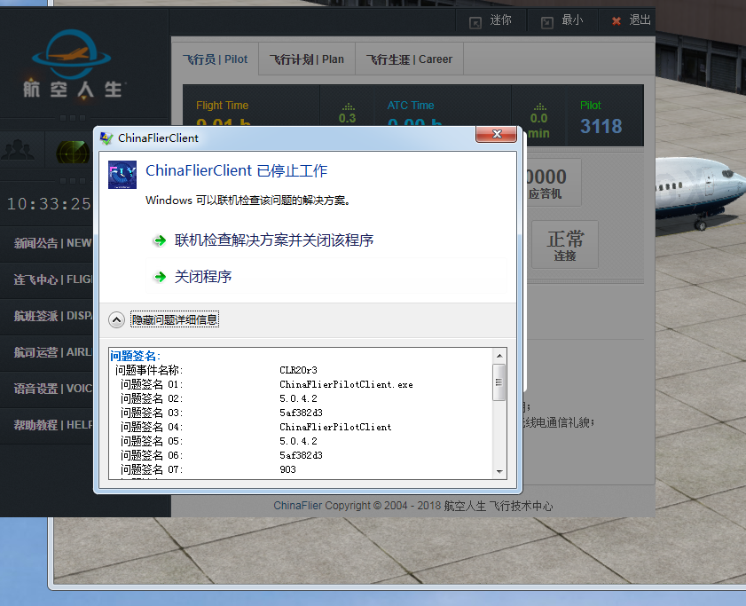
Task: Click the ChinaFlier Copyright footer text
Action: (413, 506)
